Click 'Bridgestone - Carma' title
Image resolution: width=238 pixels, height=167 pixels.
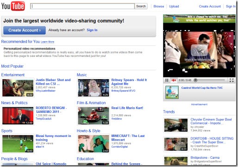point(205,157)
